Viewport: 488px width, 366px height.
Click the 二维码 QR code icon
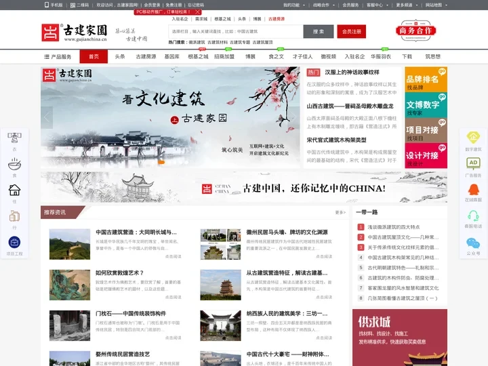[73, 5]
